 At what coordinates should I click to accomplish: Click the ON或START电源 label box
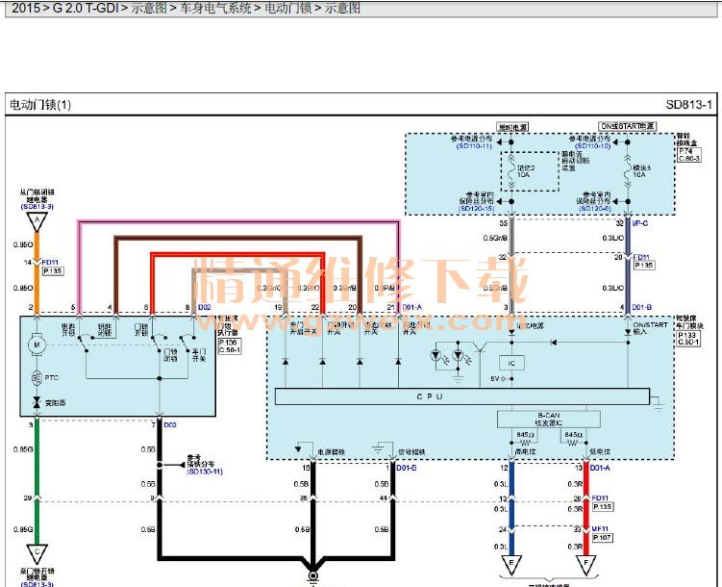pyautogui.click(x=627, y=126)
